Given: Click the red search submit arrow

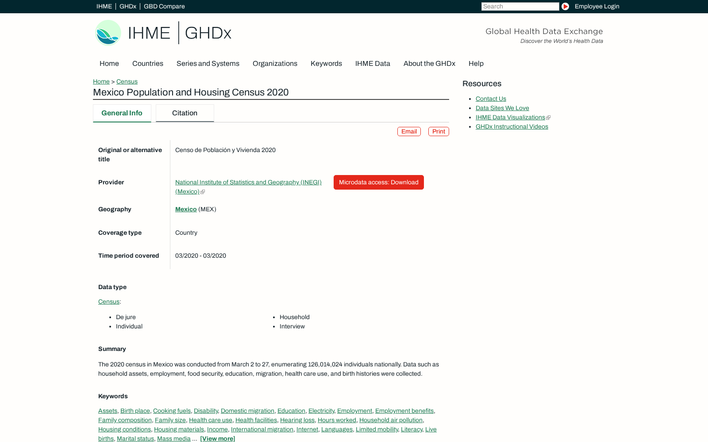Looking at the screenshot, I should (565, 6).
